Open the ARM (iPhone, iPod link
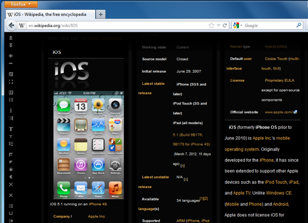 pos(193,221)
